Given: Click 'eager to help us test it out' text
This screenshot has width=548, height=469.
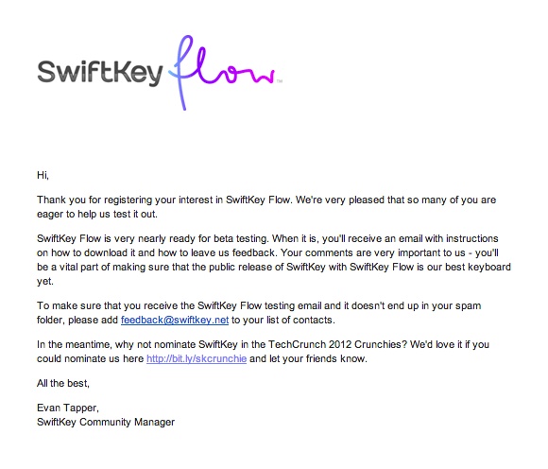Looking at the screenshot, I should pos(97,214).
